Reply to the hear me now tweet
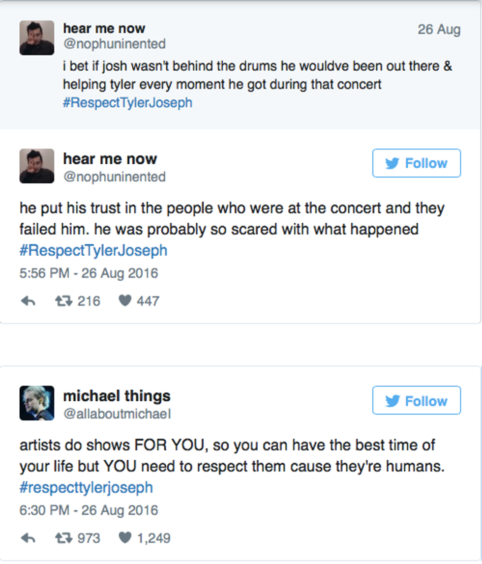The image size is (482, 564). tap(28, 301)
